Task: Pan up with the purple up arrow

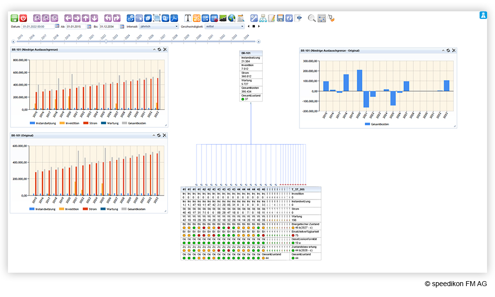Action: pos(86,18)
